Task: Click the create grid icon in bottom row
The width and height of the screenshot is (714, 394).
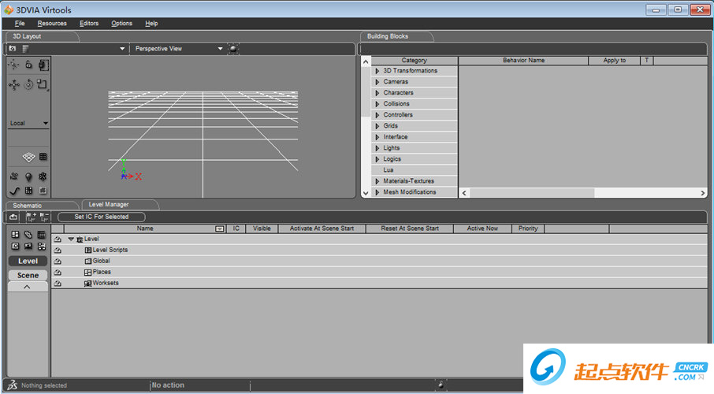Action: click(28, 191)
